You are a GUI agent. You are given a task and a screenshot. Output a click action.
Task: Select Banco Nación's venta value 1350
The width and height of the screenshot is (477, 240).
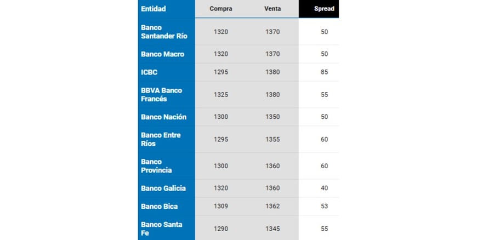point(272,117)
